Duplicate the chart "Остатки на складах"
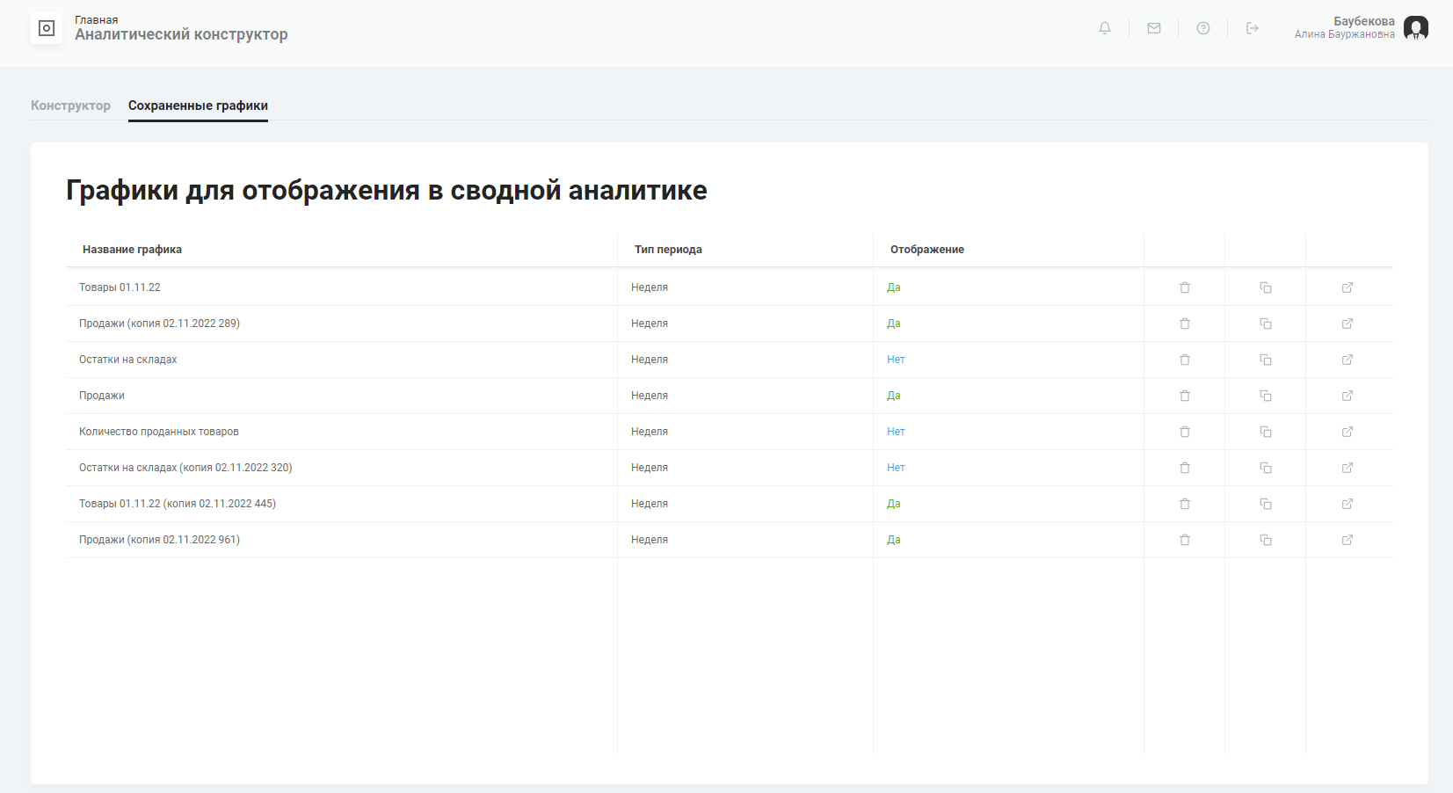The height and width of the screenshot is (793, 1453). click(x=1265, y=359)
